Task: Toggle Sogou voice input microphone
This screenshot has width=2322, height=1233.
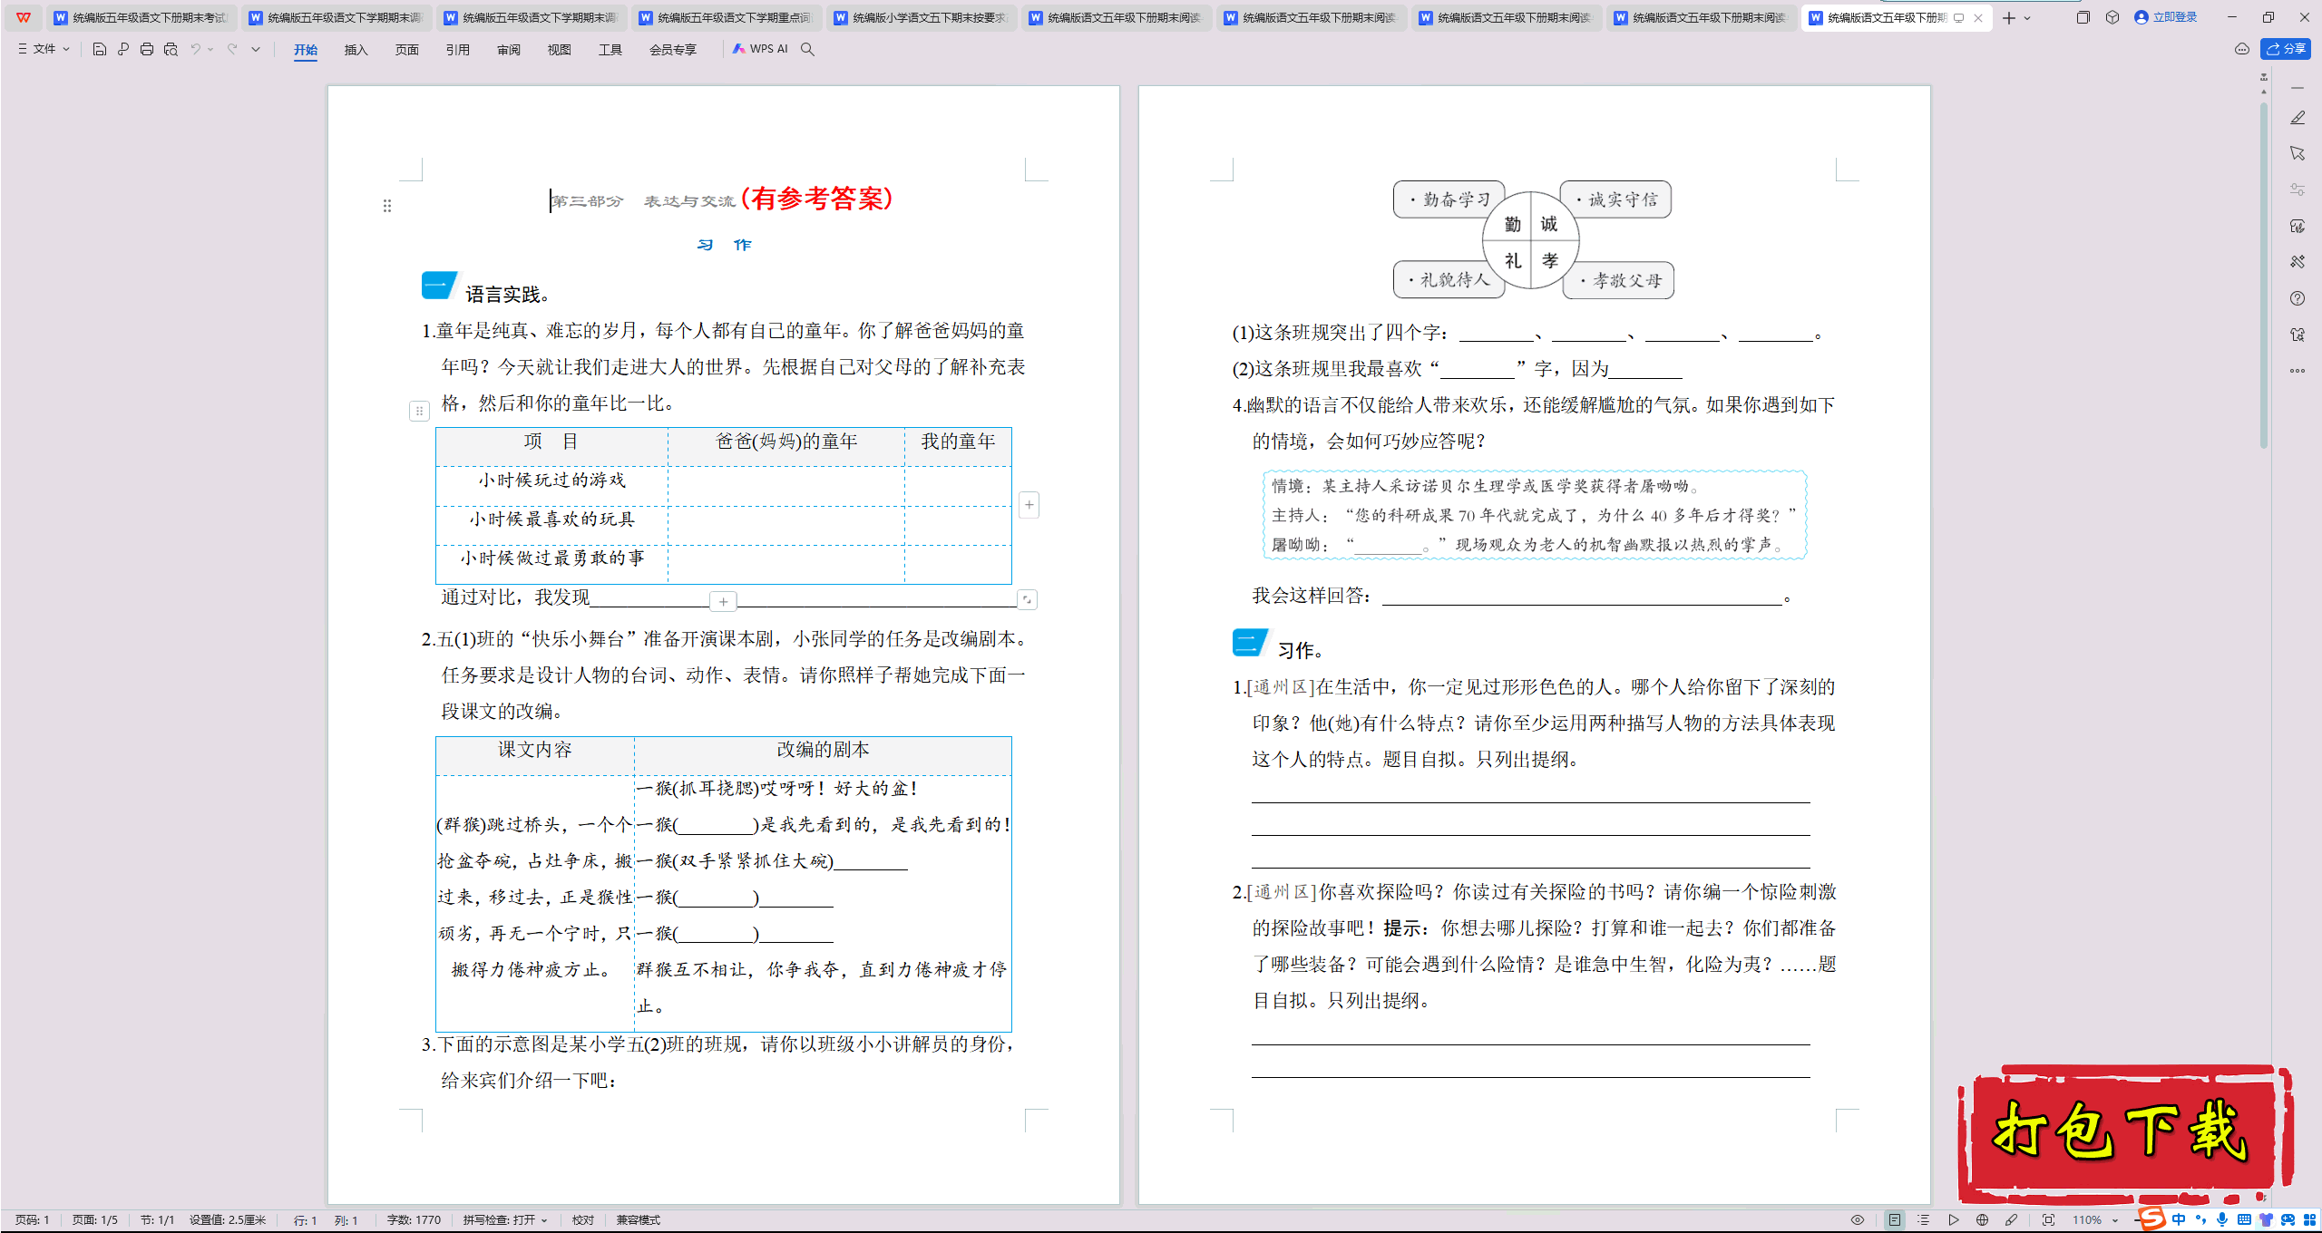Action: tap(2222, 1220)
